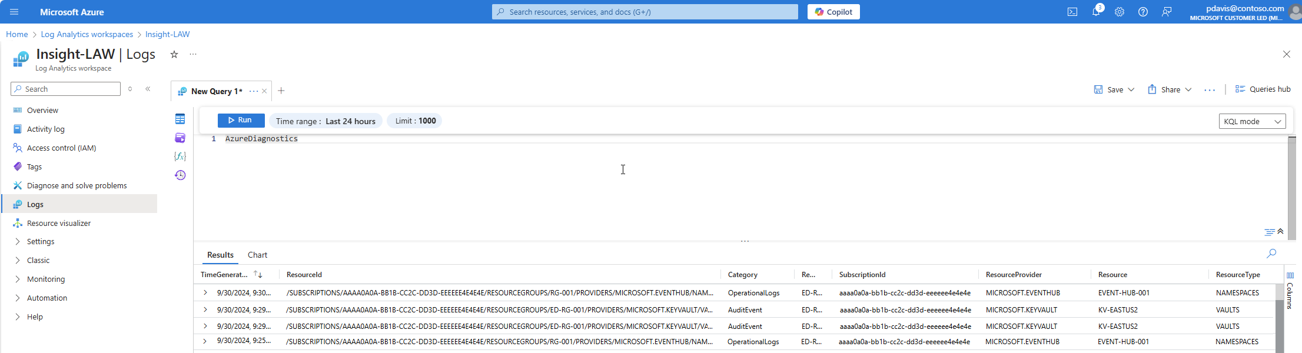Open the New Query 1 tab options
The height and width of the screenshot is (353, 1302).
[x=253, y=91]
